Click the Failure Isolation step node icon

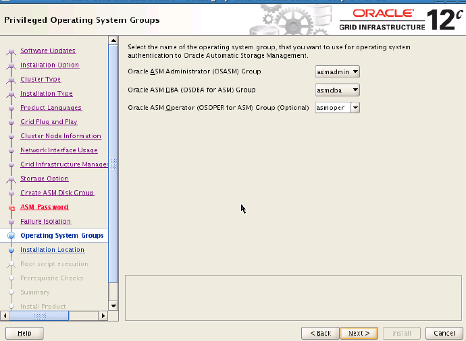11,222
